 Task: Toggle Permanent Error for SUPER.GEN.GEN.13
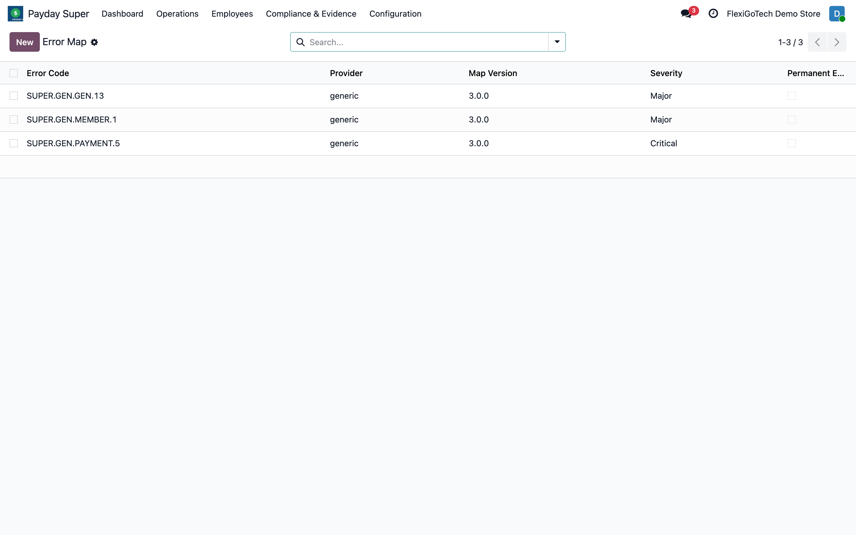tap(792, 96)
